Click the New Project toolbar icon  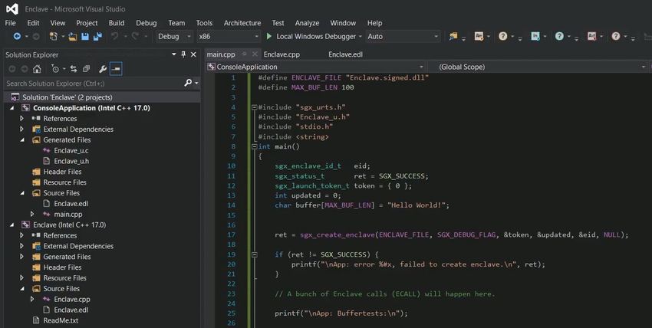click(x=53, y=37)
